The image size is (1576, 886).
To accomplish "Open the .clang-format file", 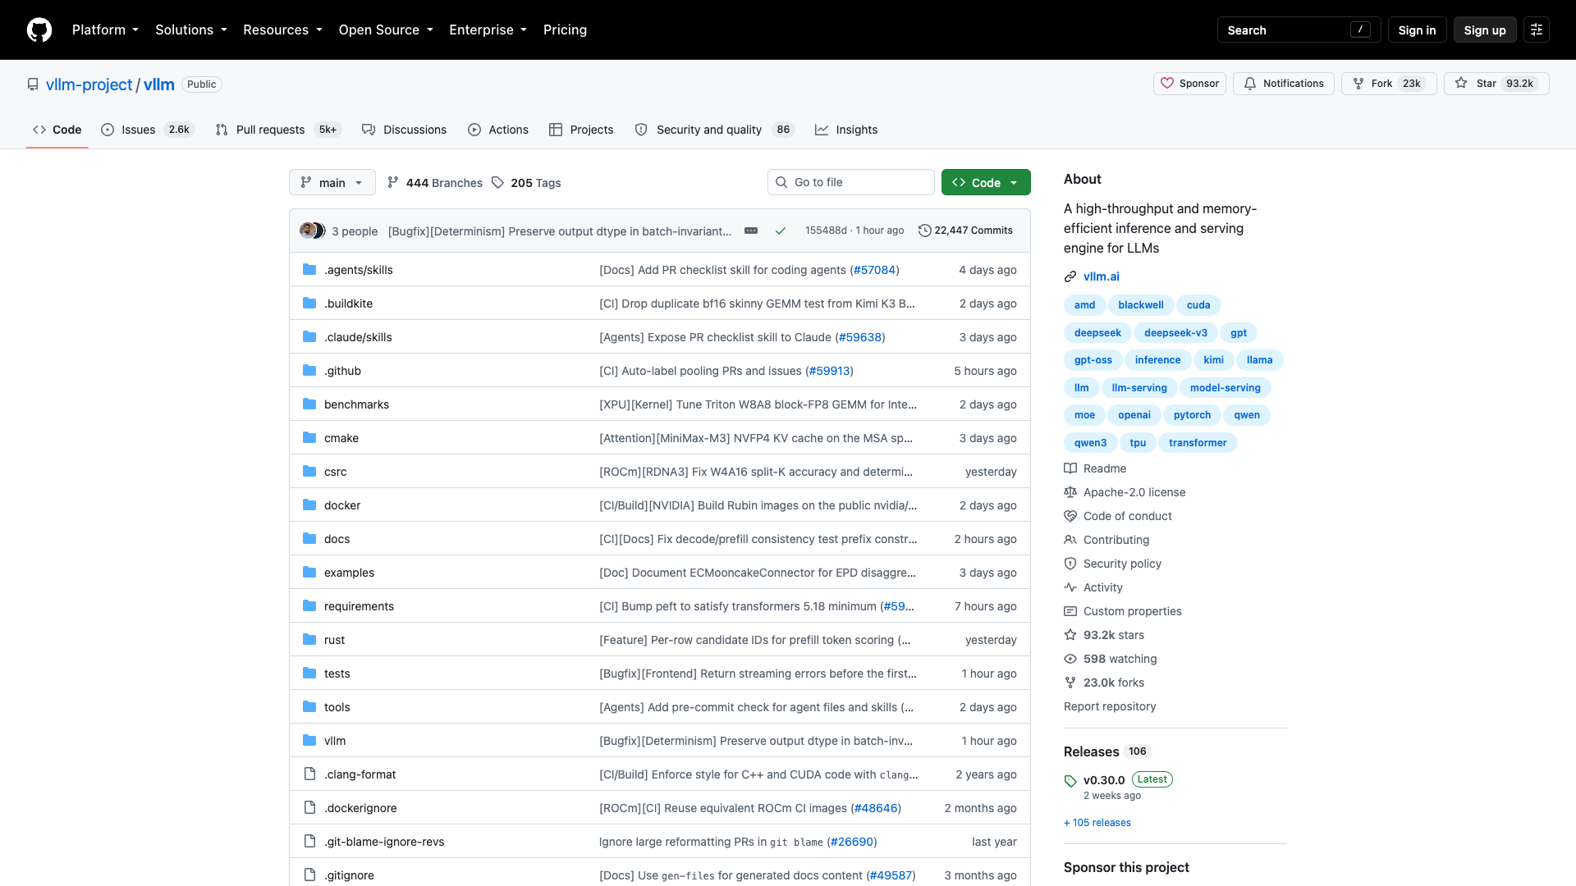I will click(360, 774).
